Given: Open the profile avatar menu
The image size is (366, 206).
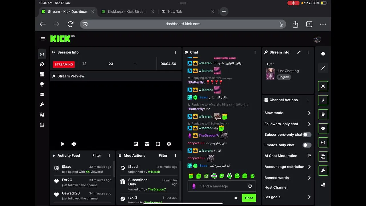Looking at the screenshot, I should pos(317,39).
